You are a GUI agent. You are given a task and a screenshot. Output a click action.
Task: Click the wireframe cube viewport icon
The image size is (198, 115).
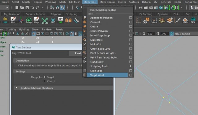67,34
